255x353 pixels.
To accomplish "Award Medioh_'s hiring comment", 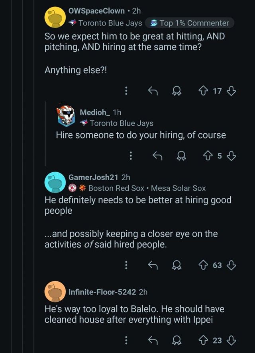I will (x=181, y=156).
